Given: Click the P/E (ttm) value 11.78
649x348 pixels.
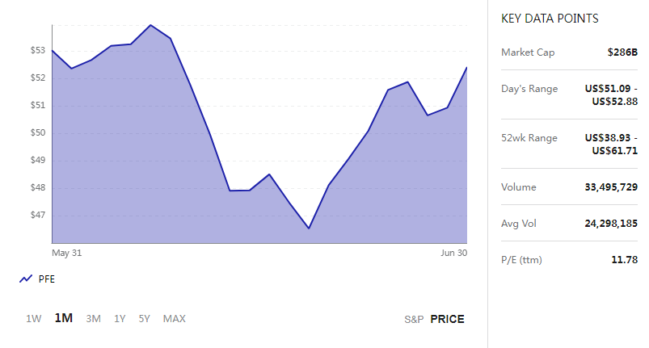Looking at the screenshot, I should tap(624, 259).
